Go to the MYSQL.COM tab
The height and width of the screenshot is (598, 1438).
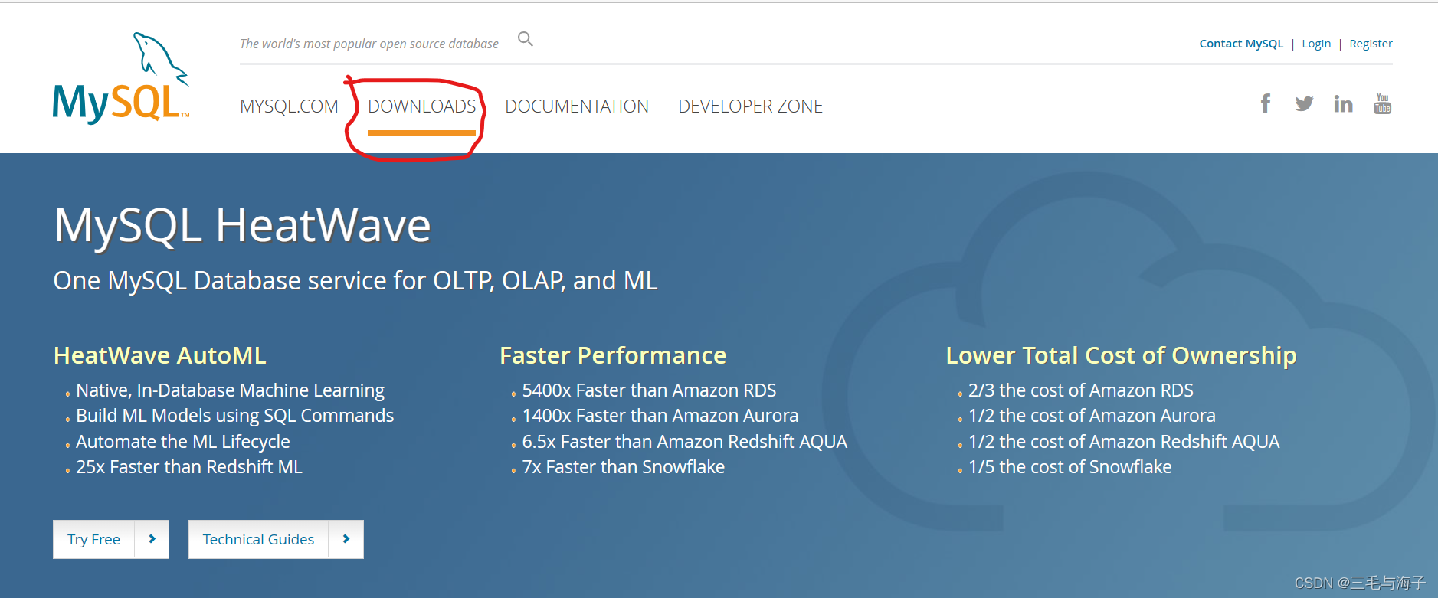pyautogui.click(x=289, y=106)
